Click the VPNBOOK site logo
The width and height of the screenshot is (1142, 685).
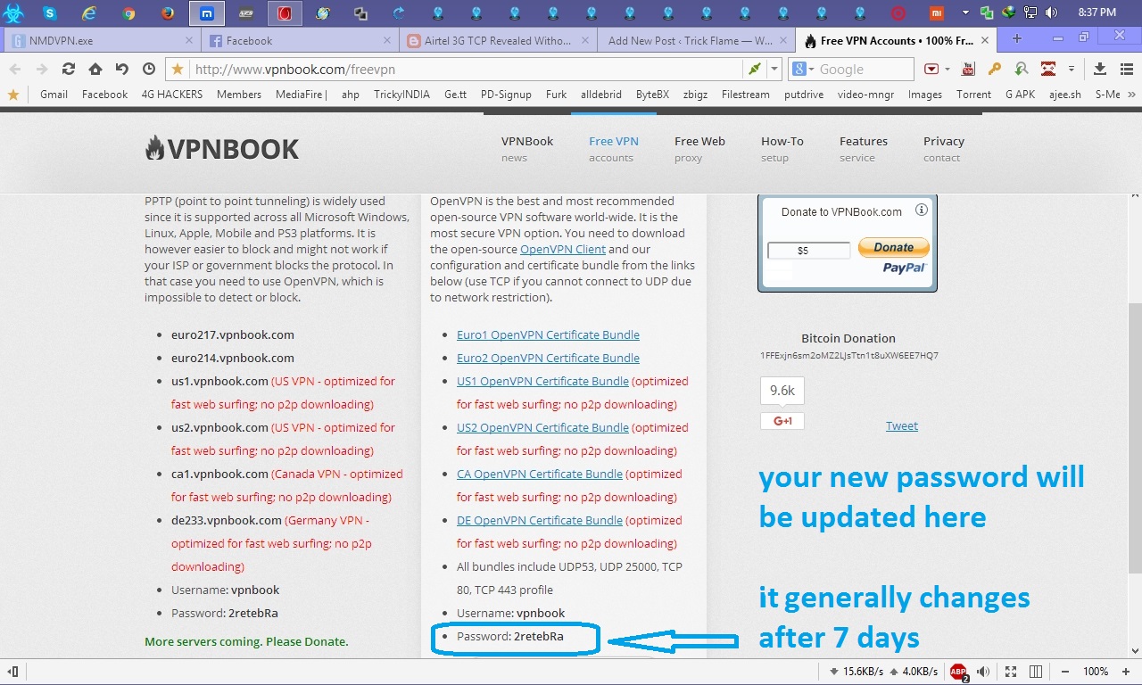(x=221, y=149)
